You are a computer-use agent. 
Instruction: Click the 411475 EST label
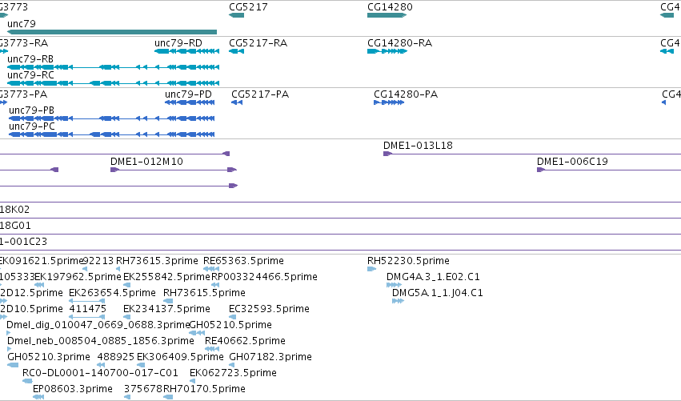pos(88,309)
